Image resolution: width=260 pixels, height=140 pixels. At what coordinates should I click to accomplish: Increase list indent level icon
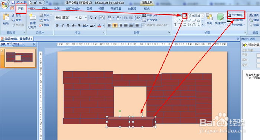click(131, 18)
